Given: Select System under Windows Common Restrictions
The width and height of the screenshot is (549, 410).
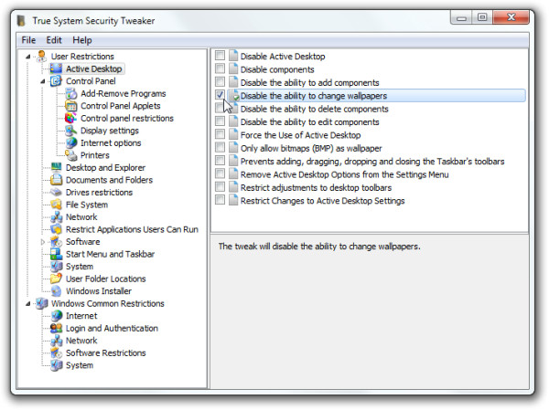Looking at the screenshot, I should click(x=80, y=365).
